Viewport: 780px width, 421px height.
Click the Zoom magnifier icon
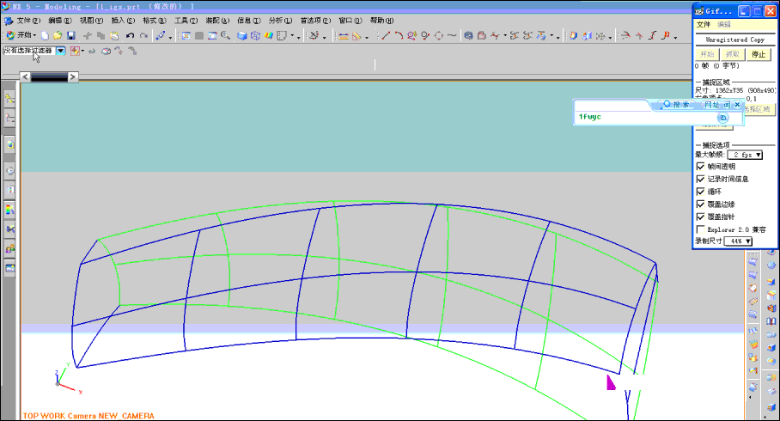(x=226, y=35)
